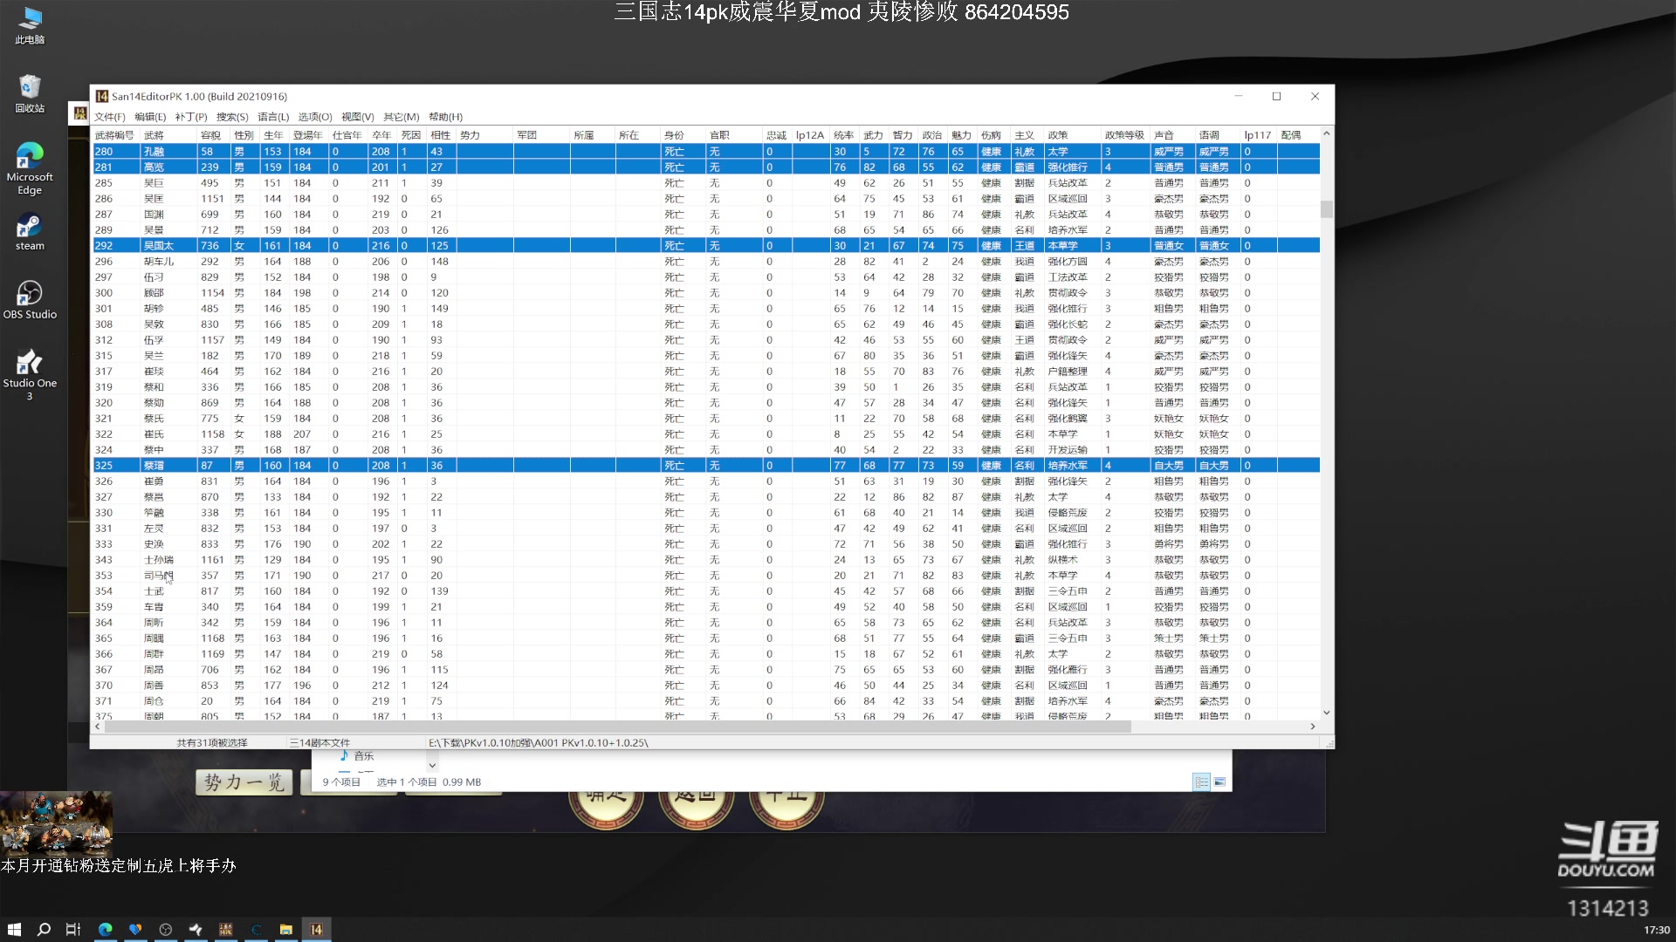Click the E:\下载 file path in status bar
Viewport: 1676px width, 942px height.
[538, 743]
